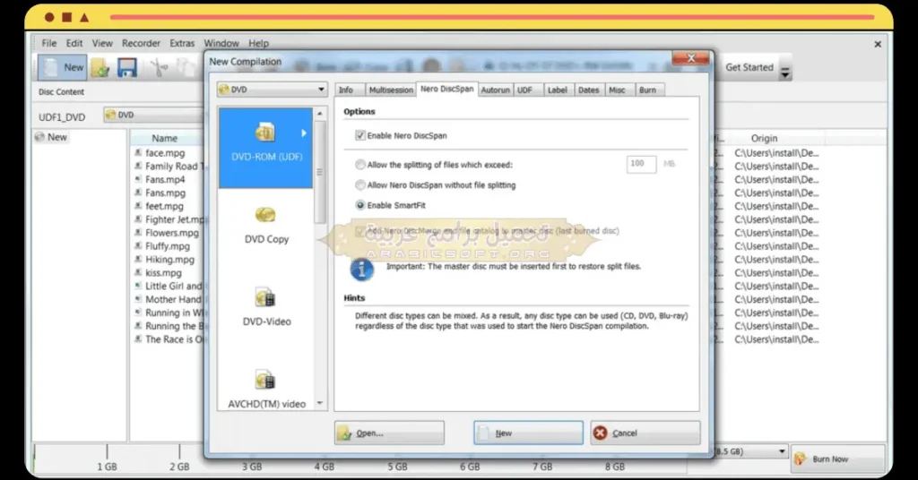Viewport: 918px width, 480px height.
Task: Choose the DVD Copy compilation icon
Action: click(265, 215)
